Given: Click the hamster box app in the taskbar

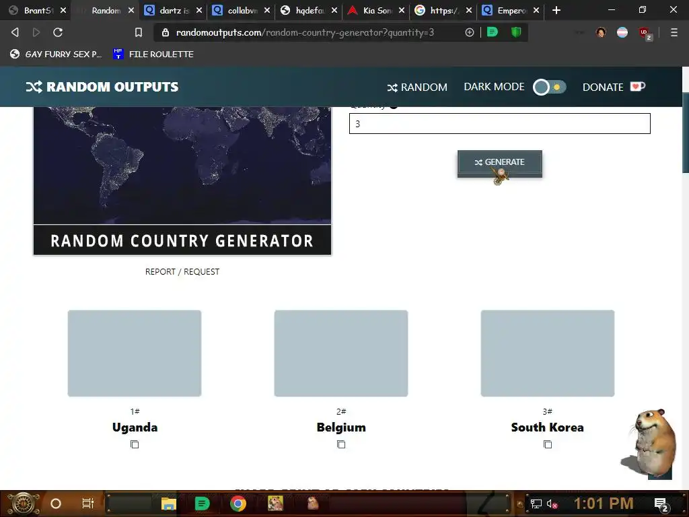Looking at the screenshot, I should 275,504.
